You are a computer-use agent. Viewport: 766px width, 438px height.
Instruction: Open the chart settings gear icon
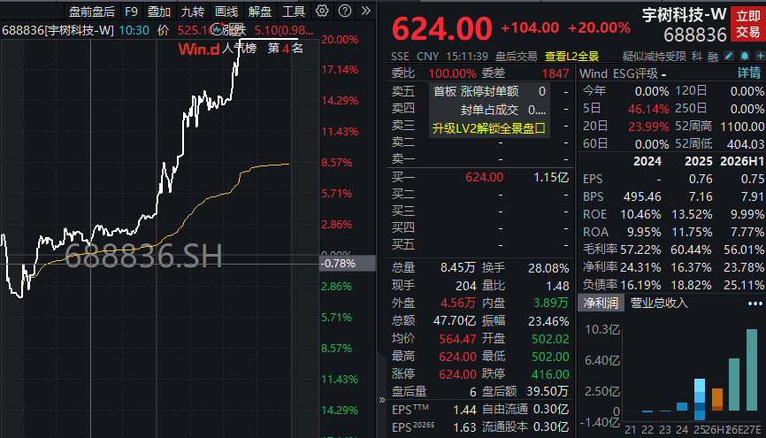[x=321, y=11]
